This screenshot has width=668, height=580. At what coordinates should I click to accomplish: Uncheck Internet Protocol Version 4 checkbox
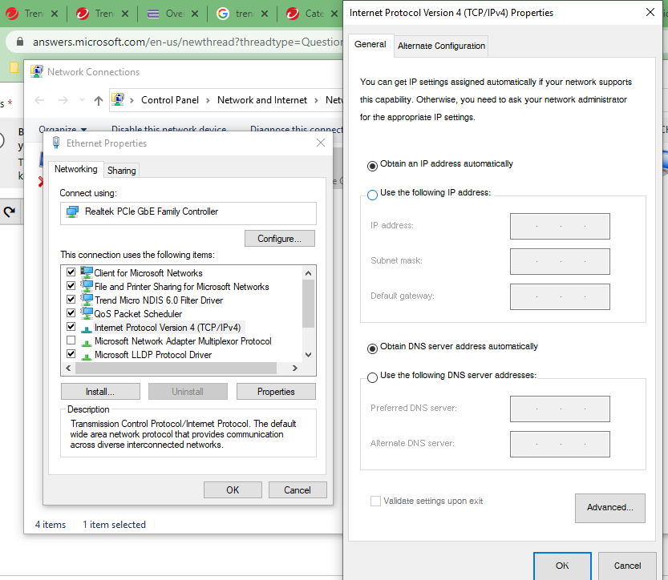point(71,326)
